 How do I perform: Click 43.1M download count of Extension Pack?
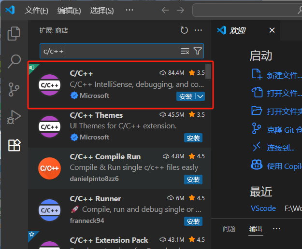click(172, 239)
